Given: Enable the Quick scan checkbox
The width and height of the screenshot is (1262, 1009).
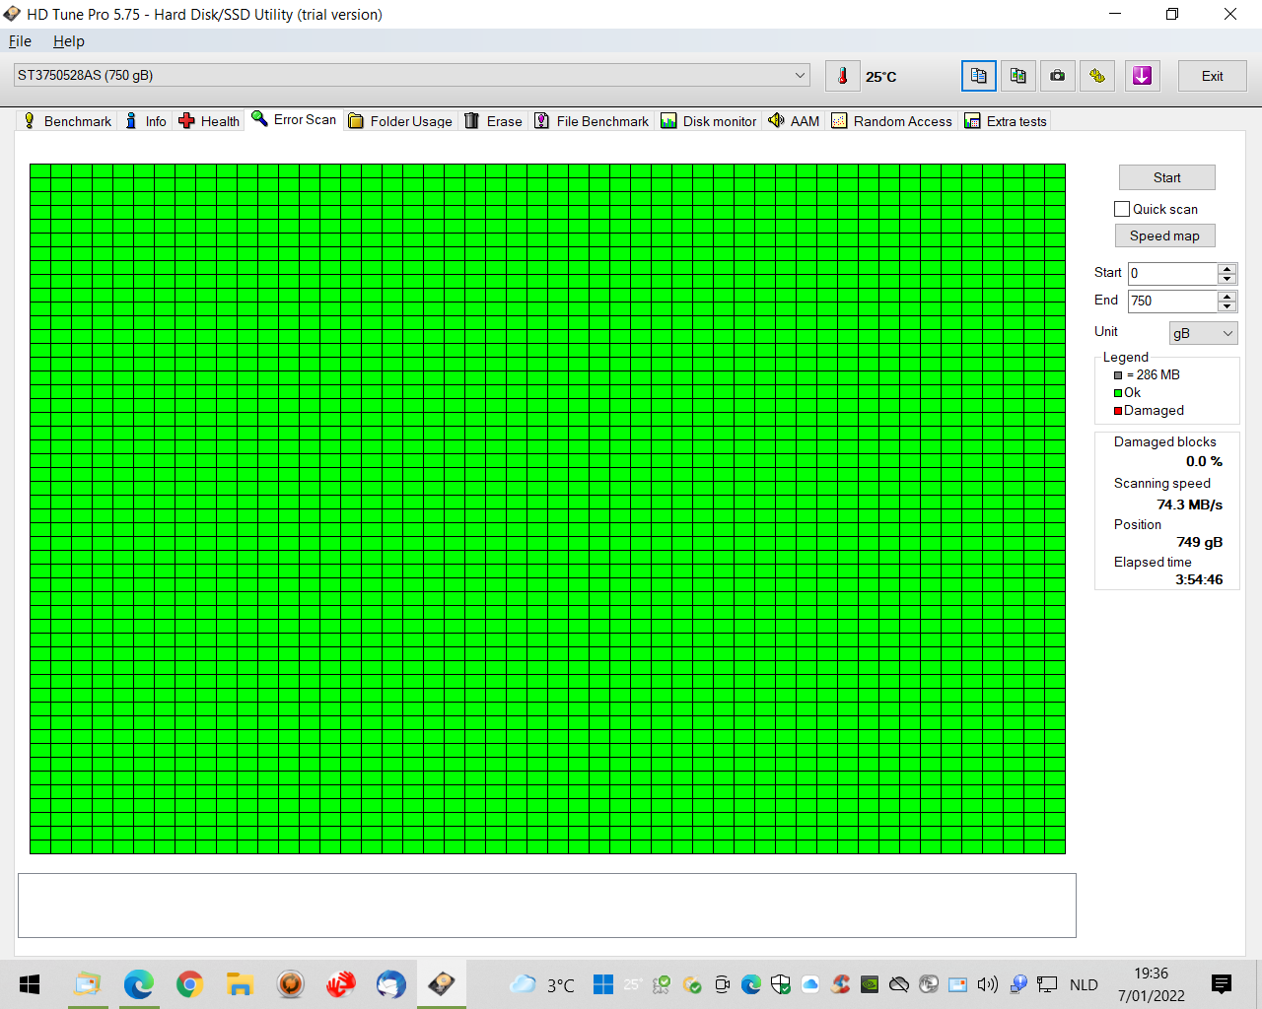Looking at the screenshot, I should [1122, 209].
